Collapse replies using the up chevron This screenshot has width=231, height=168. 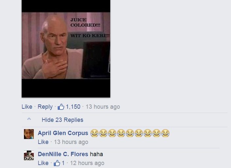pos(29,119)
